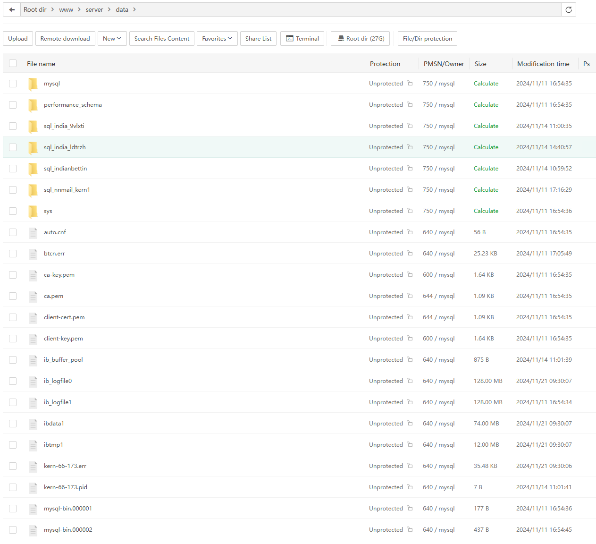Click the chevron after data in breadcrumb
Image resolution: width=596 pixels, height=544 pixels.
click(x=134, y=9)
